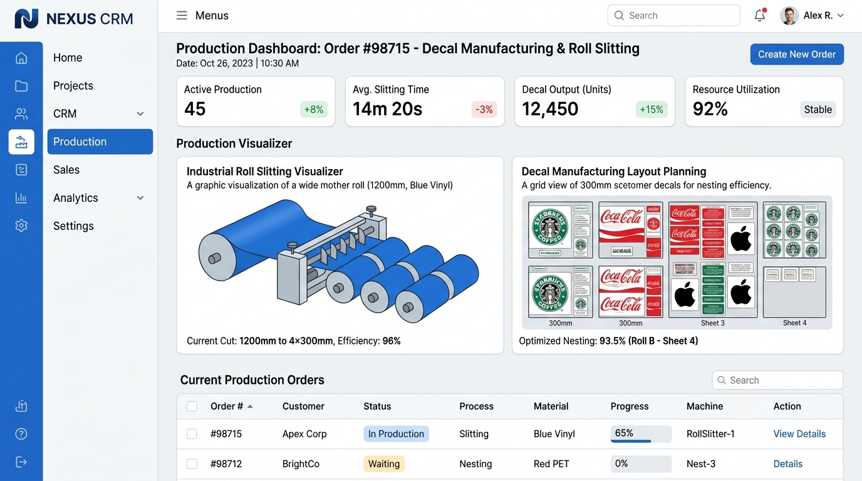Open the Details link for BrightCo order

[x=788, y=464]
